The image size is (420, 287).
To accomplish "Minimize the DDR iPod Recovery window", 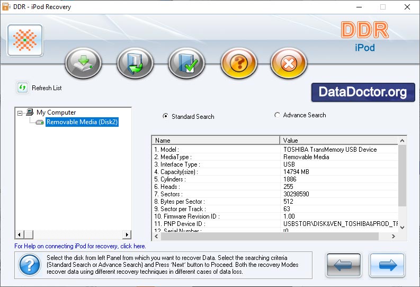I will coord(359,7).
